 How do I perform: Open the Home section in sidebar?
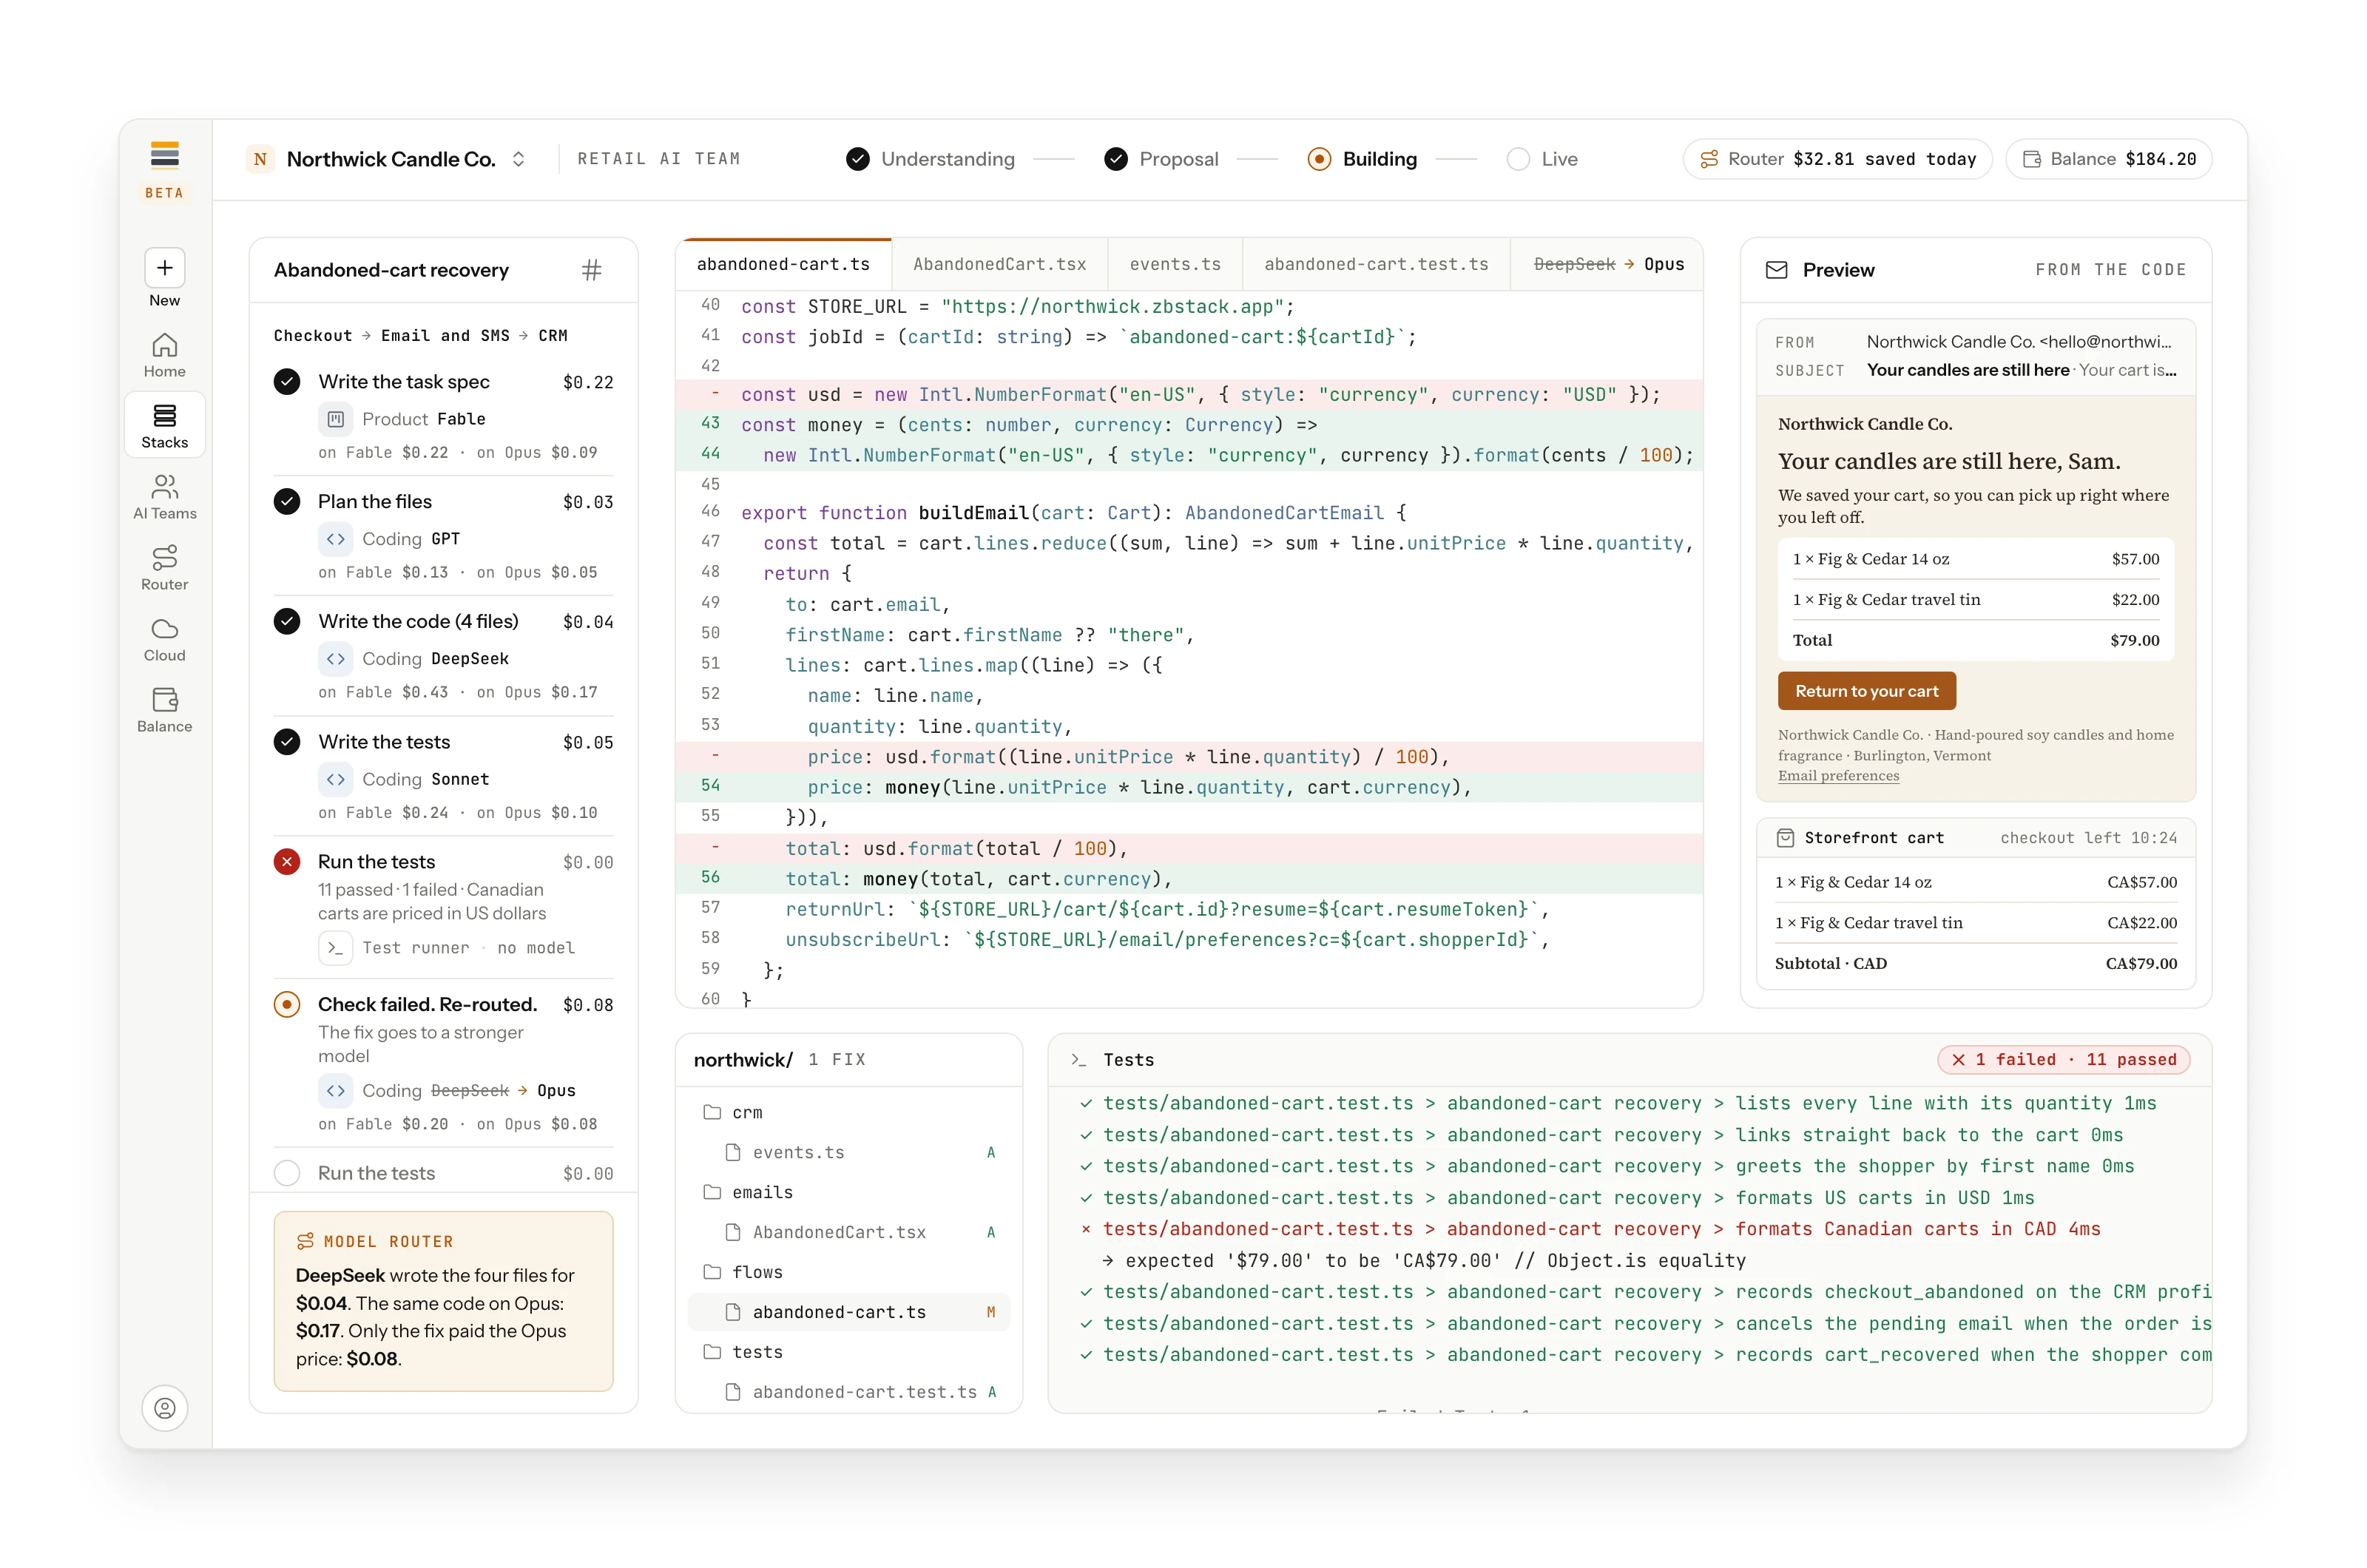165,355
